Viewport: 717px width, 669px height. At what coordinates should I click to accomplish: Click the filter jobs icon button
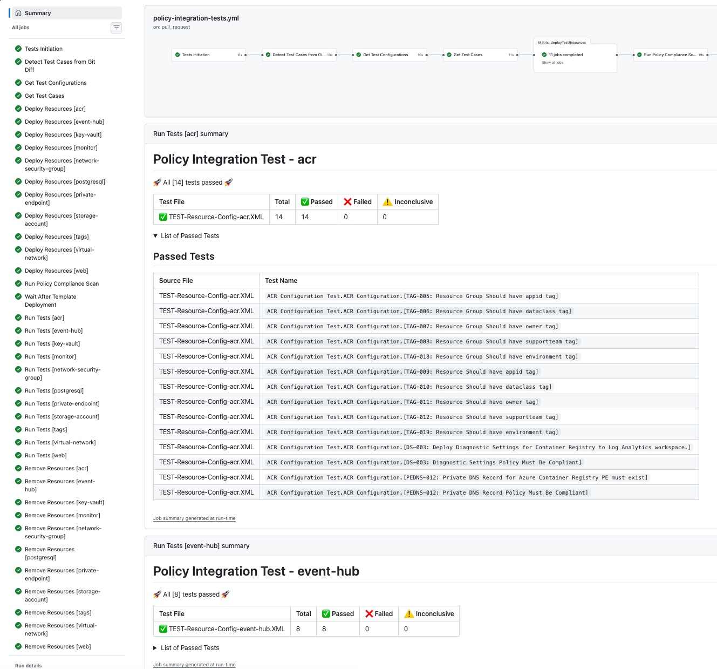click(x=116, y=28)
